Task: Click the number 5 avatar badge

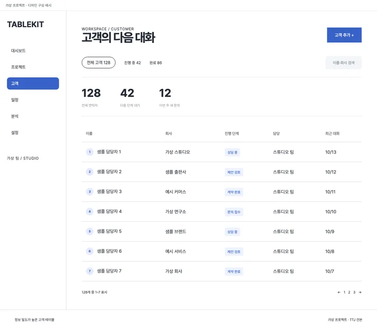Action: point(90,232)
